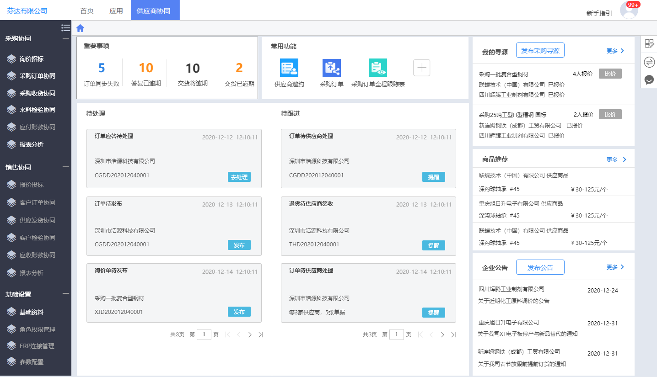Click the stack icon beside 客户订单协同
This screenshot has width=657, height=377.
(x=11, y=202)
